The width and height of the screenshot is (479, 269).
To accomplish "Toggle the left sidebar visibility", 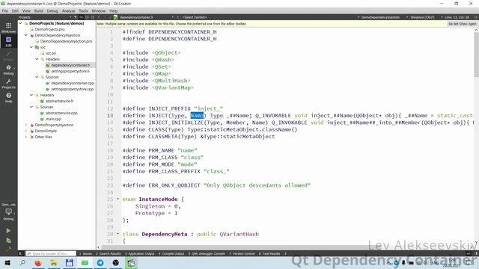I will pos(21,253).
